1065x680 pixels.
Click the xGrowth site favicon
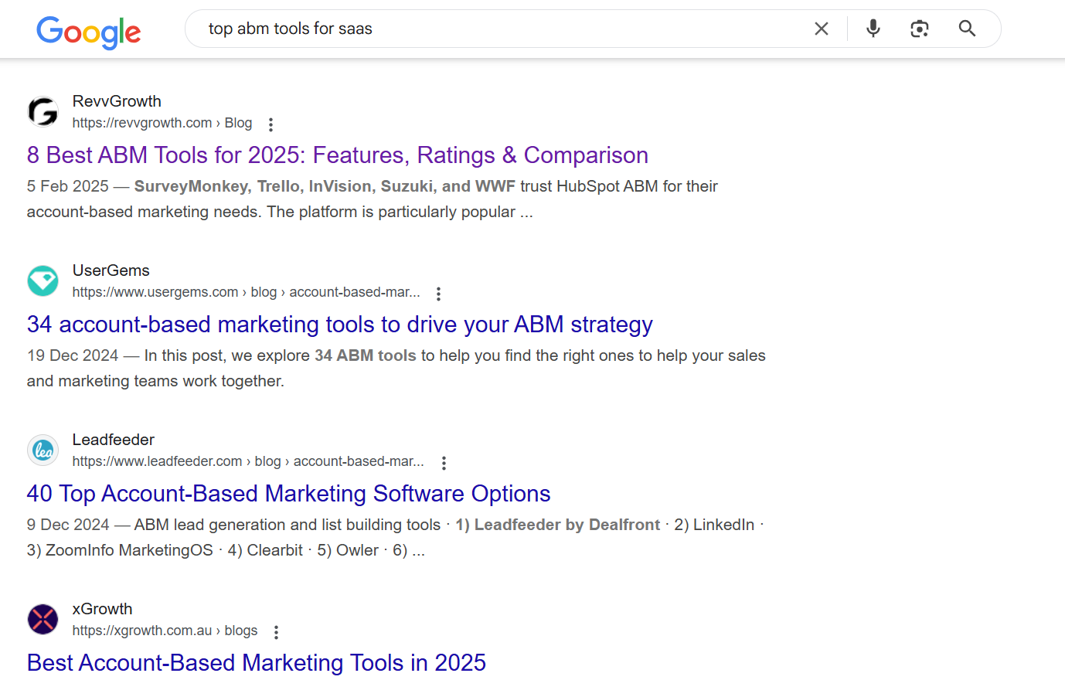point(43,620)
